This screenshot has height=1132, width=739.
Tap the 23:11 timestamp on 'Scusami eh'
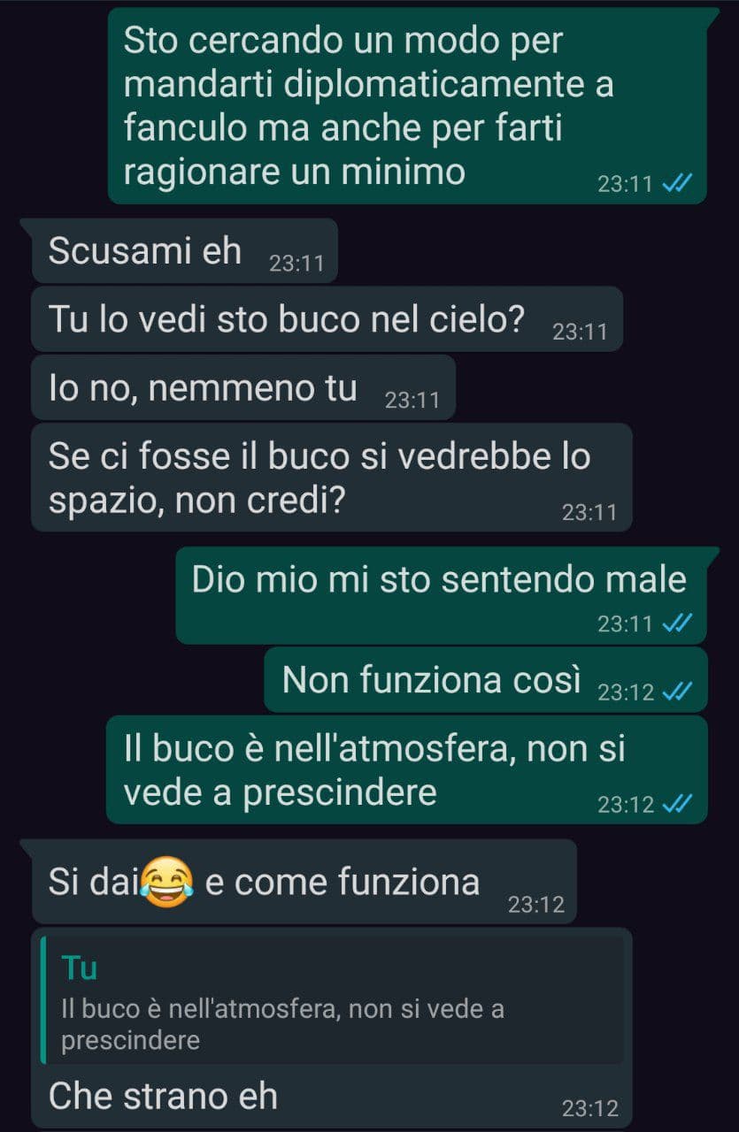coord(296,264)
